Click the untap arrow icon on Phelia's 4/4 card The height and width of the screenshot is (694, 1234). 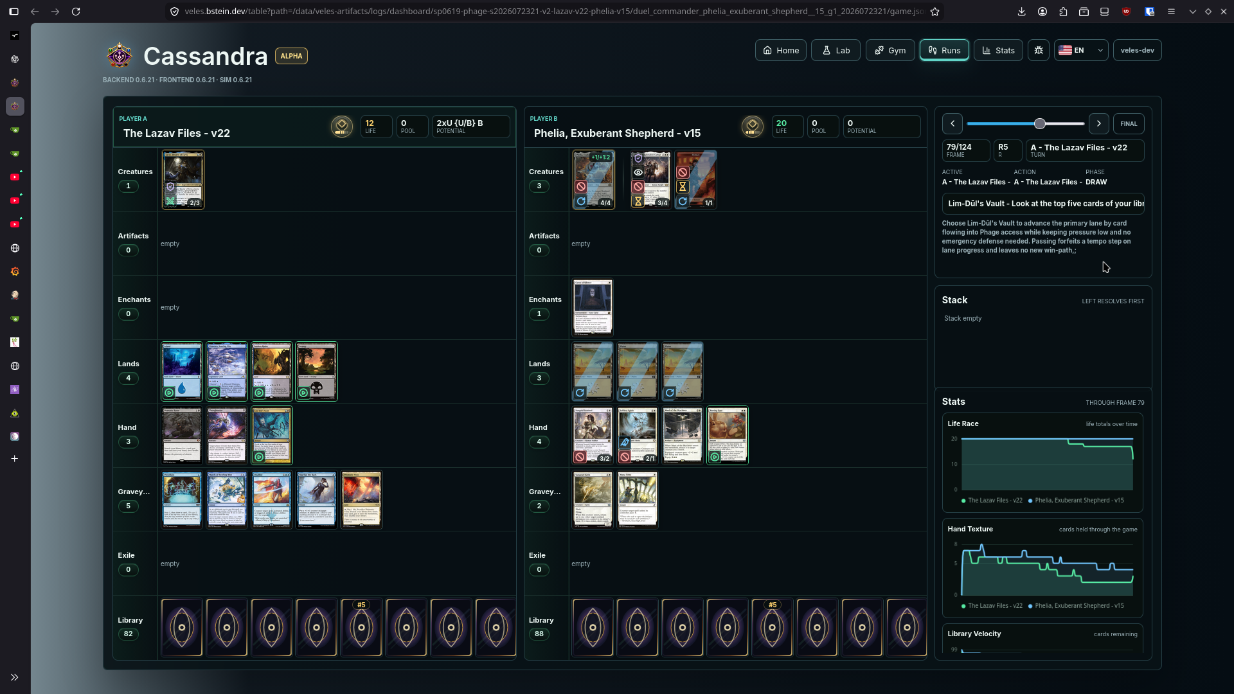point(581,201)
